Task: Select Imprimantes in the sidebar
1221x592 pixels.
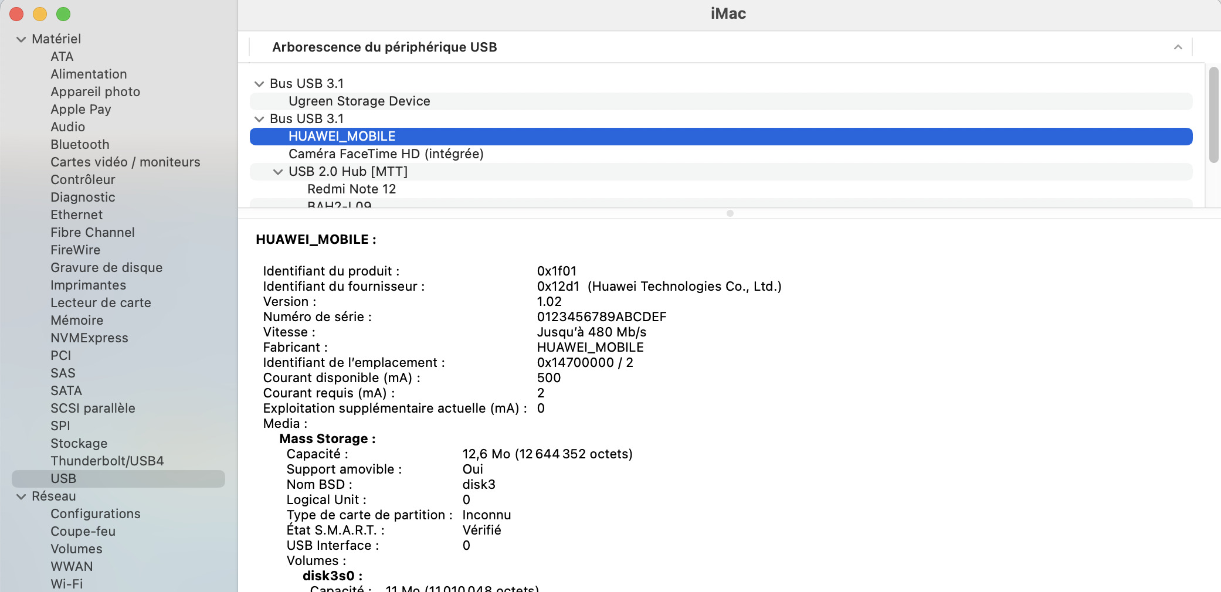Action: [88, 285]
